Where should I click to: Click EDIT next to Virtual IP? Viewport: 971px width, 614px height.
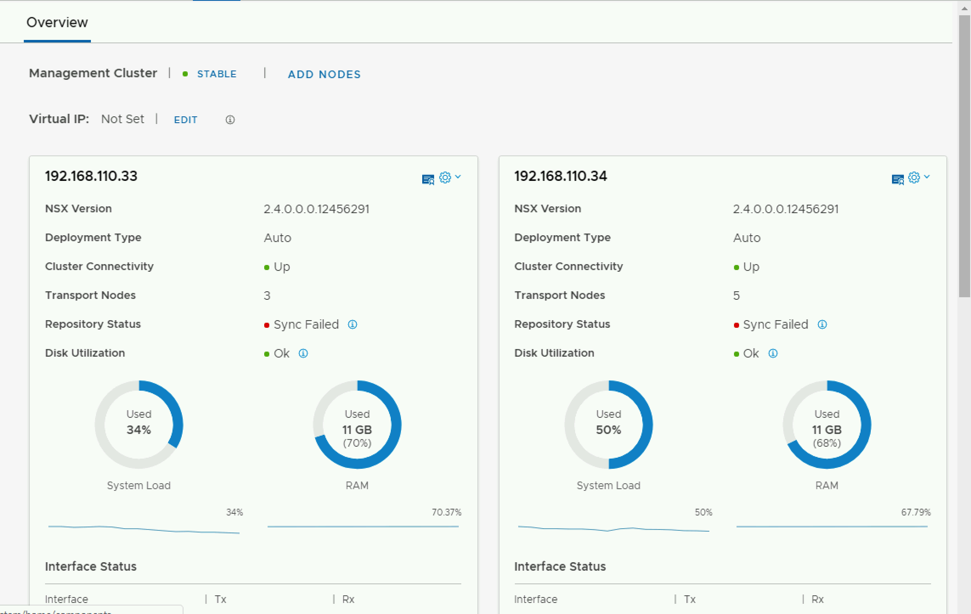pyautogui.click(x=186, y=120)
